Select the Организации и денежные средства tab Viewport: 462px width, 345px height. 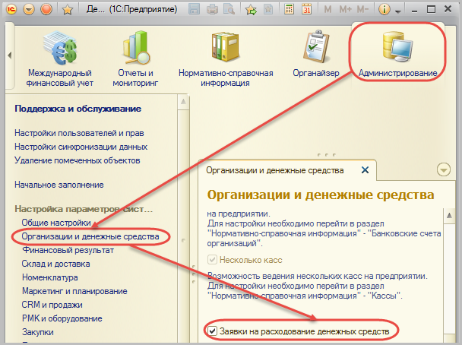[x=275, y=170]
